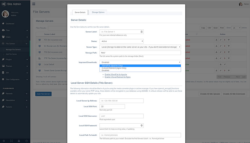Click the Excel export button
250x143 pixels.
215,28
